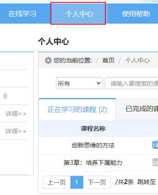Screen dimensions: 158x195
Task: Click the gear icon beside 您的当前位置
Action: (48, 60)
